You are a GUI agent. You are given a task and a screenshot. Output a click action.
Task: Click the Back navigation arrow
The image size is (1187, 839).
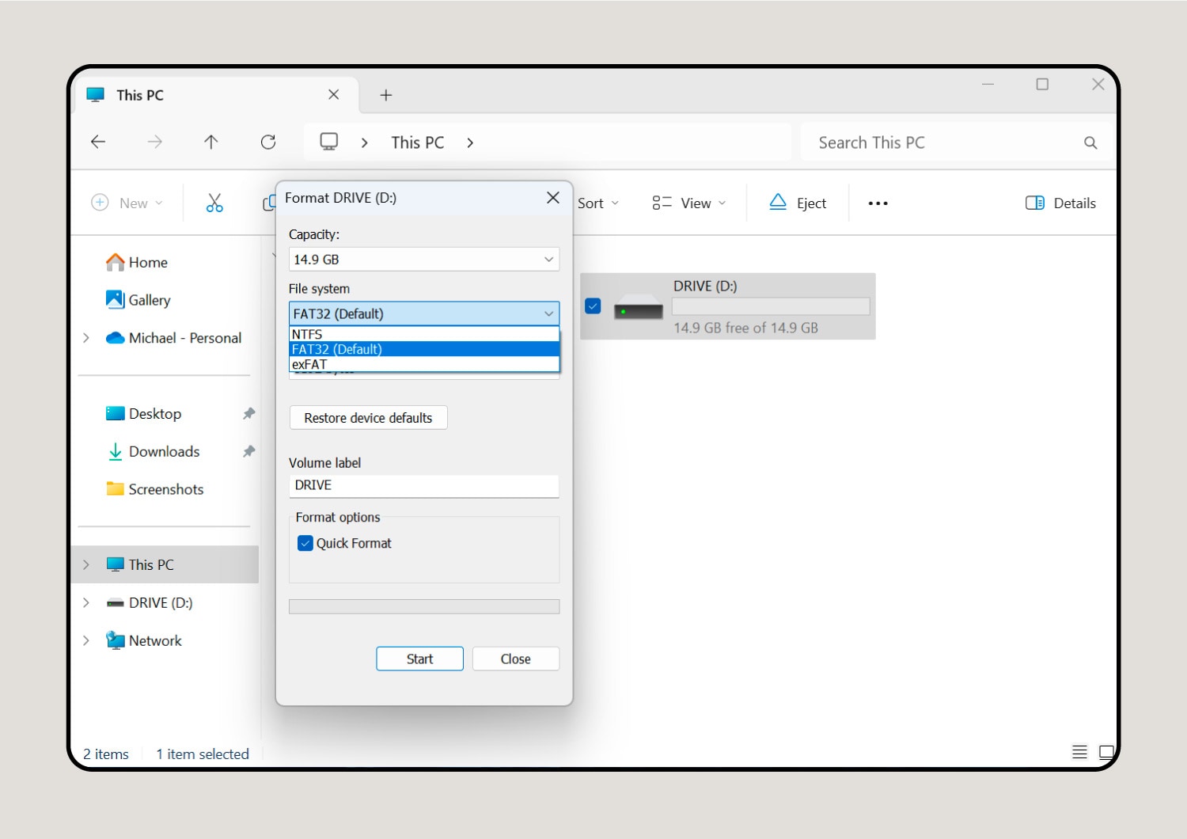pos(98,142)
